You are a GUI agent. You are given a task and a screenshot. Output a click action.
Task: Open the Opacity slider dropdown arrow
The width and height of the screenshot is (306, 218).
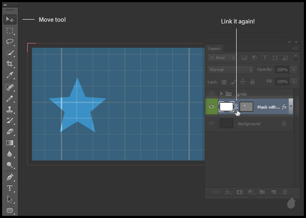tap(294, 69)
